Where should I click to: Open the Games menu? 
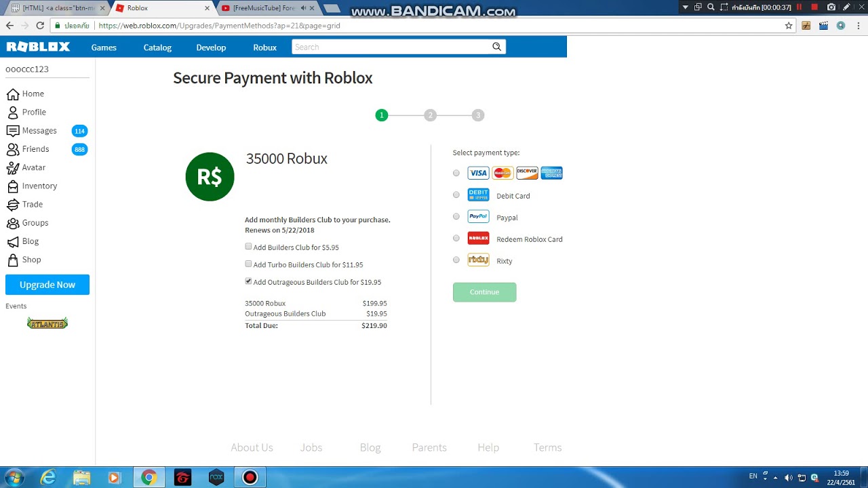pos(104,47)
